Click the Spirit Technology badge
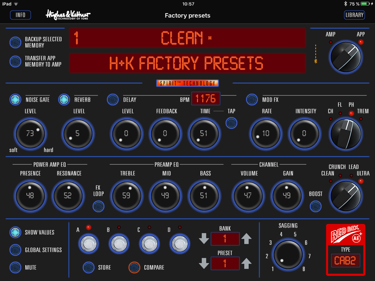Image resolution: width=375 pixels, height=281 pixels. 187,83
